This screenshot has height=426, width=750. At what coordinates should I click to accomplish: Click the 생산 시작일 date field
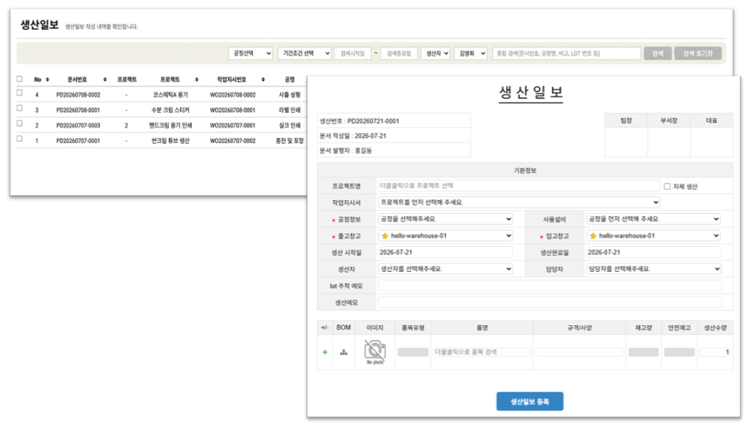click(x=445, y=252)
